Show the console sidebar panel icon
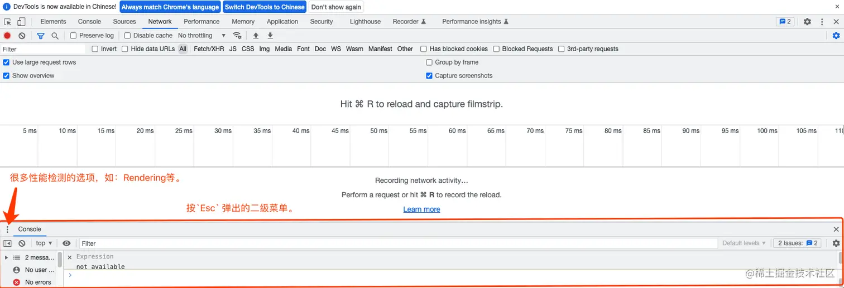This screenshot has width=844, height=288. pos(7,243)
